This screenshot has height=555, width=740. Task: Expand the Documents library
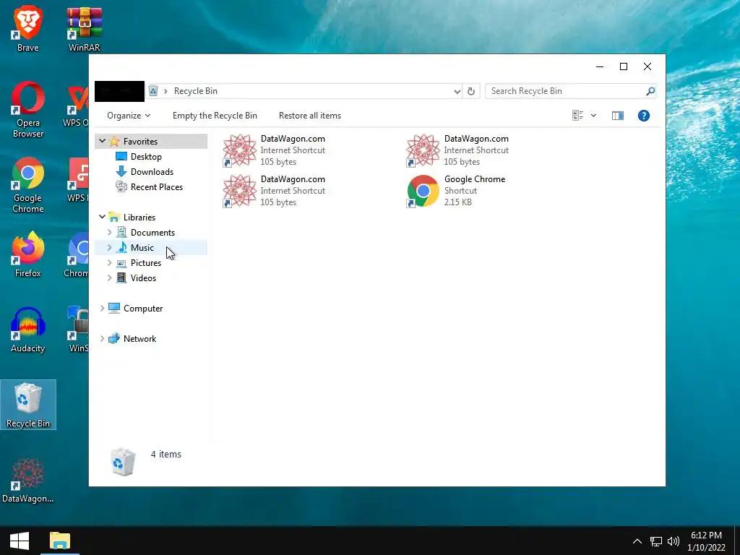pyautogui.click(x=110, y=232)
